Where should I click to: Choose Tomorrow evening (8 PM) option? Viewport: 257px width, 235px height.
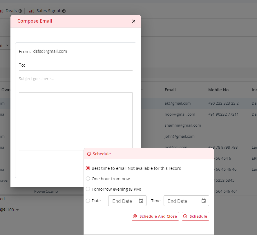[88, 189]
